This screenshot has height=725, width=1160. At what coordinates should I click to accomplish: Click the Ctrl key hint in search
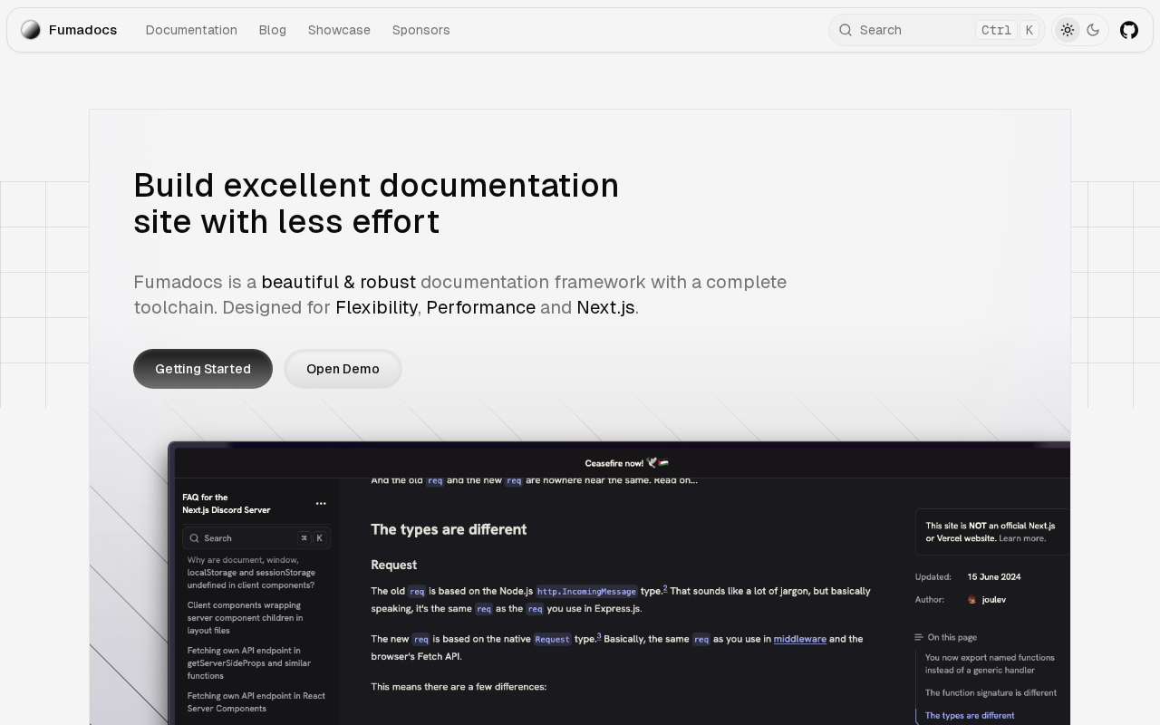(x=996, y=30)
